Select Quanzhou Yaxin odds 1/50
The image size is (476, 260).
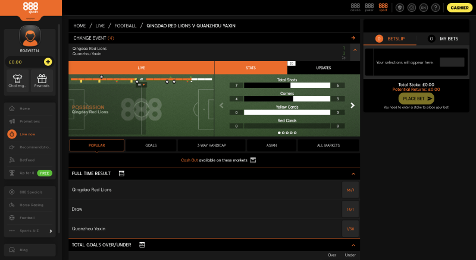point(350,229)
